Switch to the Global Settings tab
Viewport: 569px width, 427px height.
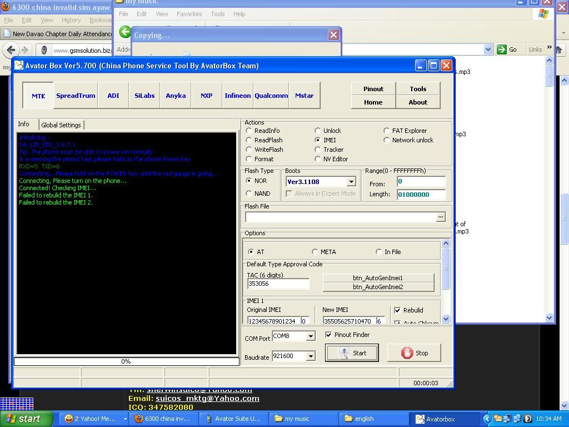tap(61, 125)
